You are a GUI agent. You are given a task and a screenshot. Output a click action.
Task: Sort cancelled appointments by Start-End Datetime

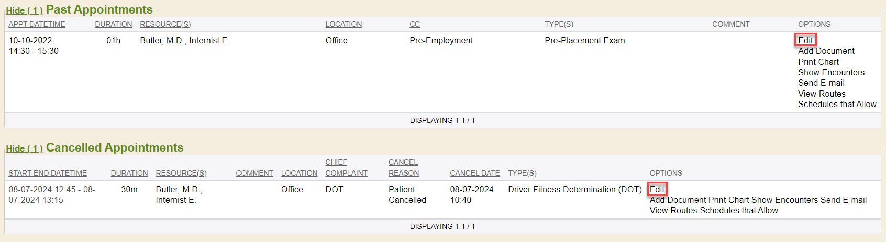(48, 173)
